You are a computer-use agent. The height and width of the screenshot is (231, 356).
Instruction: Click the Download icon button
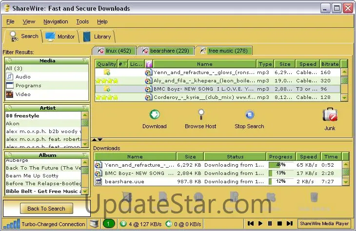[155, 115]
